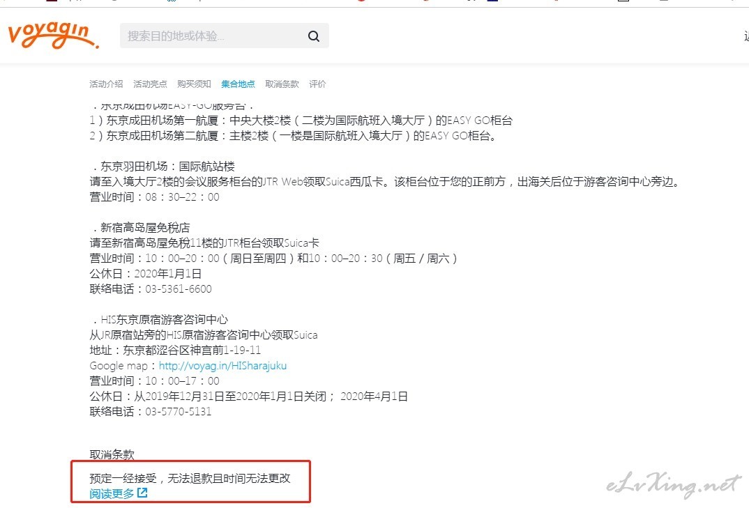Click the text 联络电话：03-5361-6600

(x=151, y=289)
